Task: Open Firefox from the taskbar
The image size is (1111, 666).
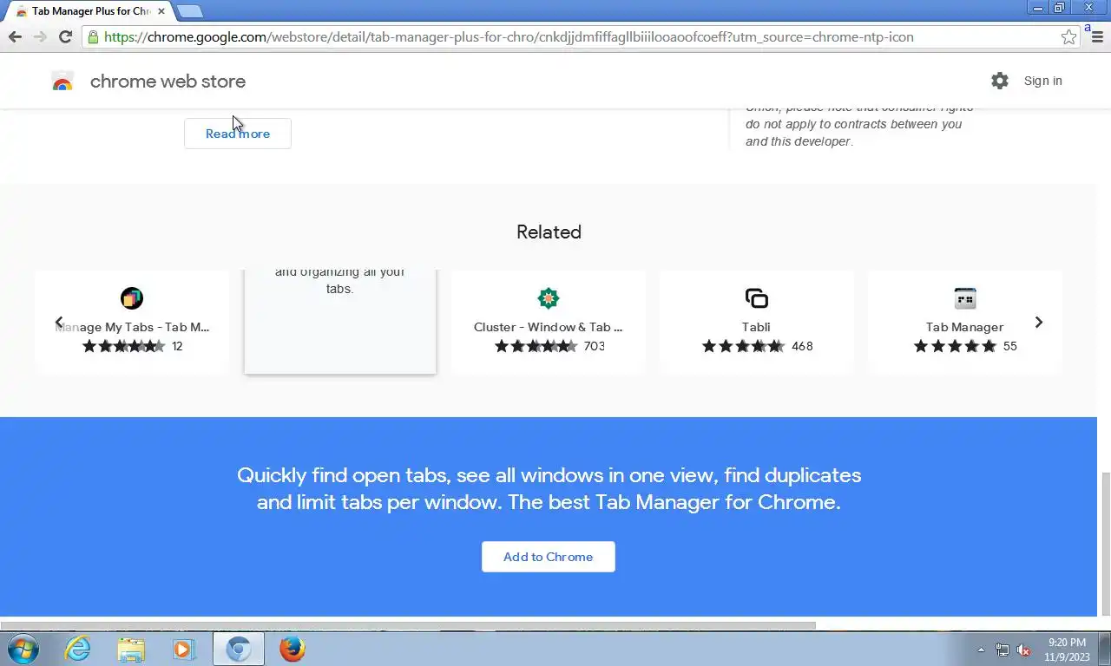Action: (x=293, y=649)
